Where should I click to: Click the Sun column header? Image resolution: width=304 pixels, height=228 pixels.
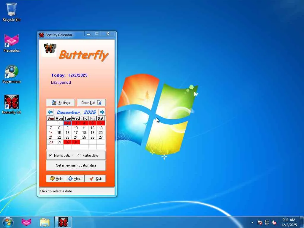click(51, 118)
